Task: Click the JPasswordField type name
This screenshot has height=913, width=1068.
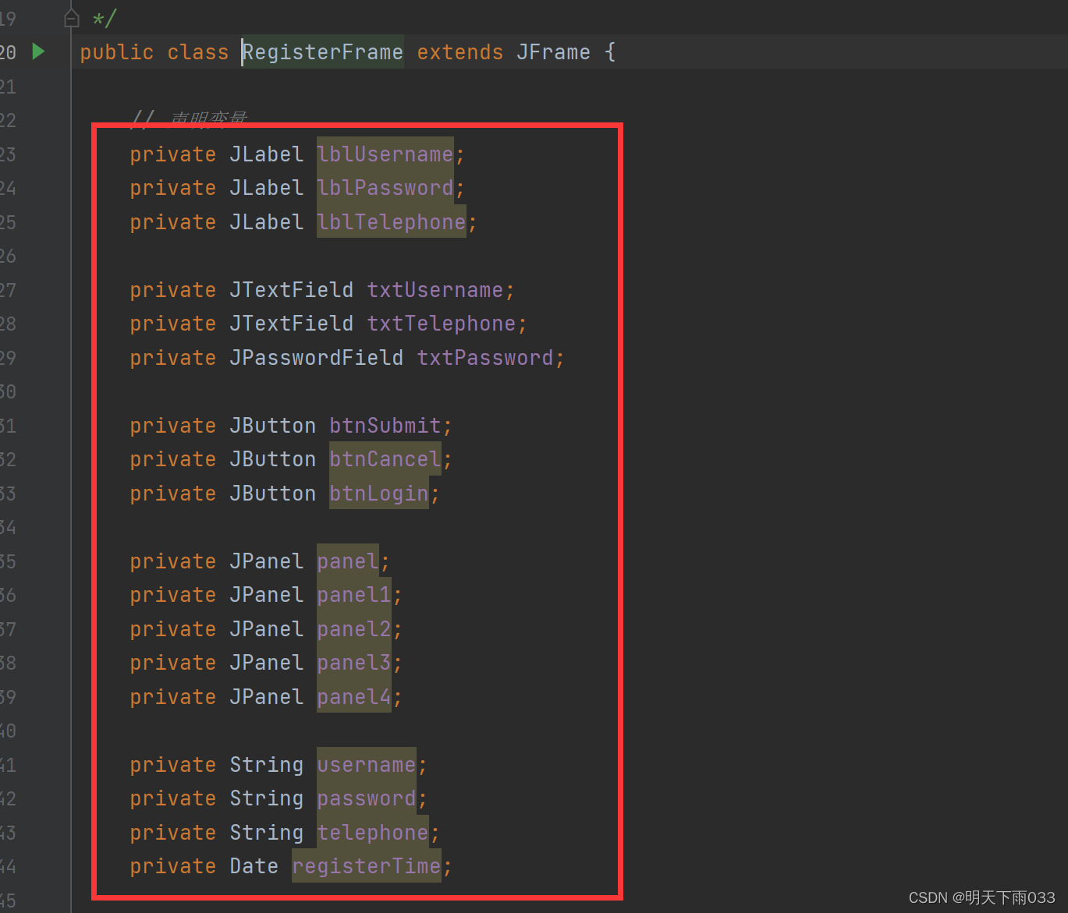Action: coord(317,358)
